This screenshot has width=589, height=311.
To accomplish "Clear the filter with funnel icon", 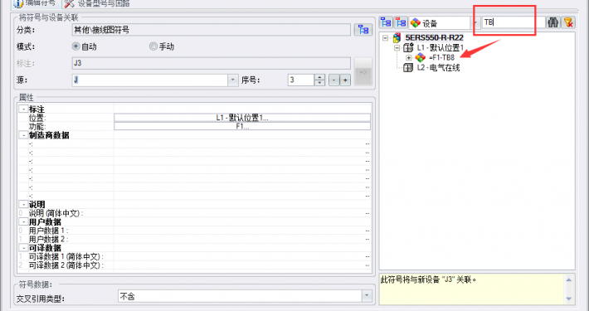I will point(568,22).
